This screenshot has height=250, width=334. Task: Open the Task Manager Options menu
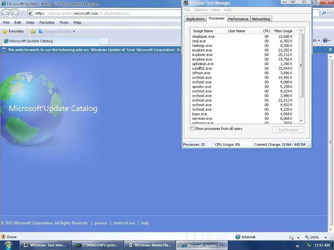(x=201, y=10)
